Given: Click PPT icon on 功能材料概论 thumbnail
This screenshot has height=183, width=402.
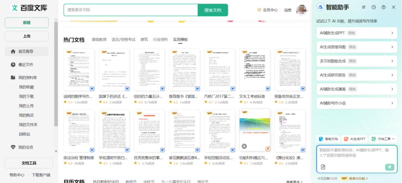Looking at the screenshot, I should (x=268, y=149).
